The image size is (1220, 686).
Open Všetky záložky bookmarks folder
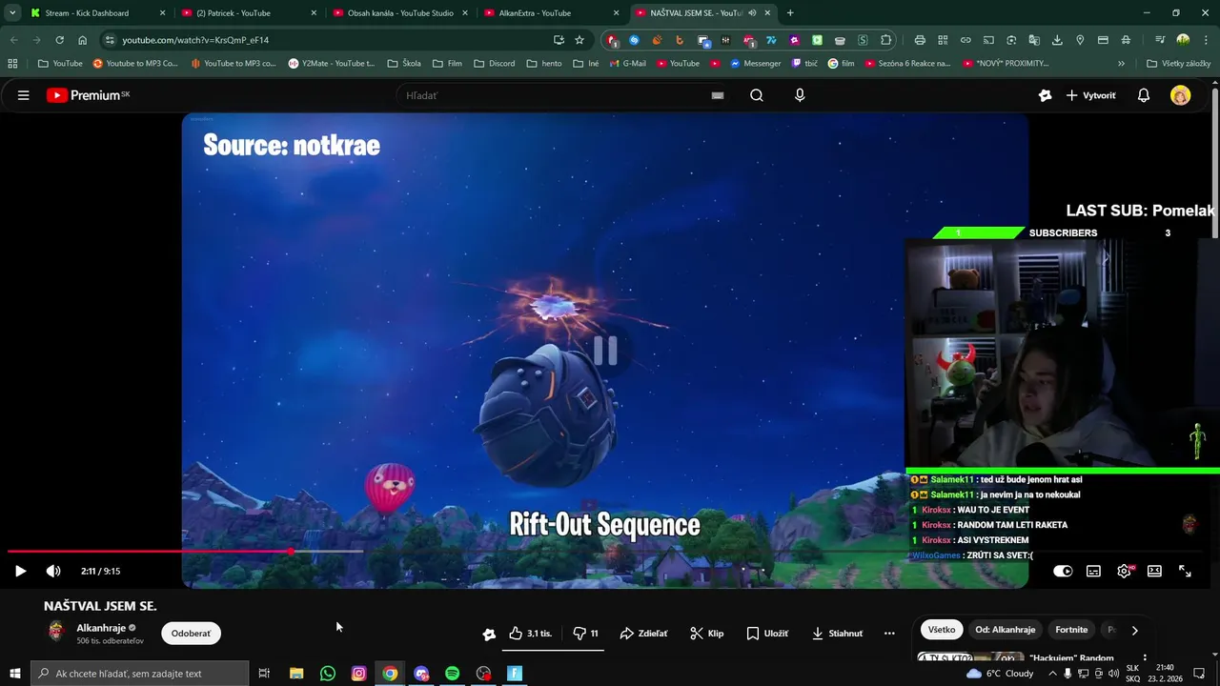tap(1179, 64)
